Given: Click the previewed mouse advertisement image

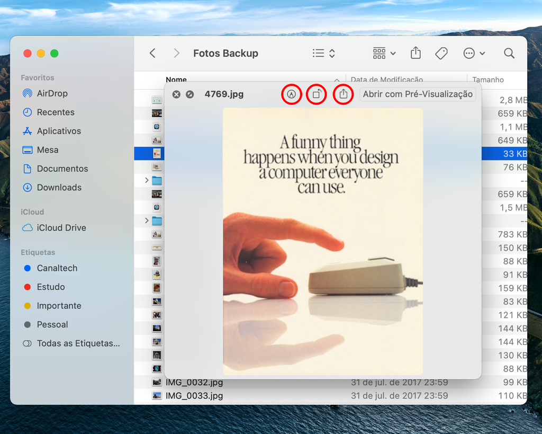Looking at the screenshot, I should (x=323, y=241).
